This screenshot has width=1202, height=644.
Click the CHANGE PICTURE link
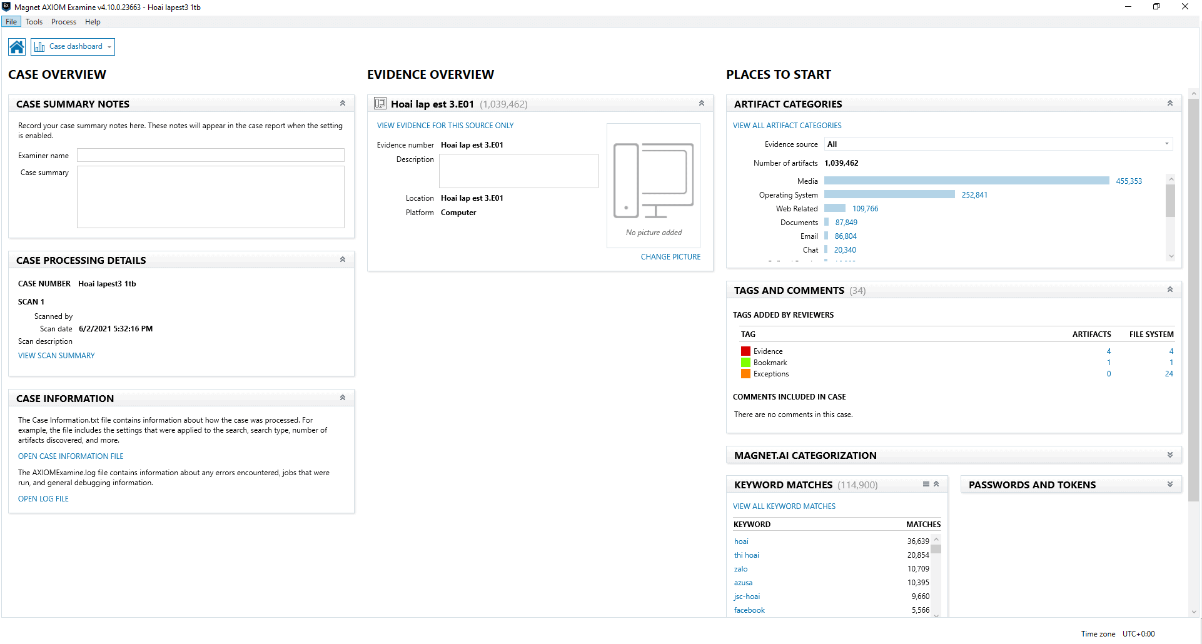pos(670,257)
